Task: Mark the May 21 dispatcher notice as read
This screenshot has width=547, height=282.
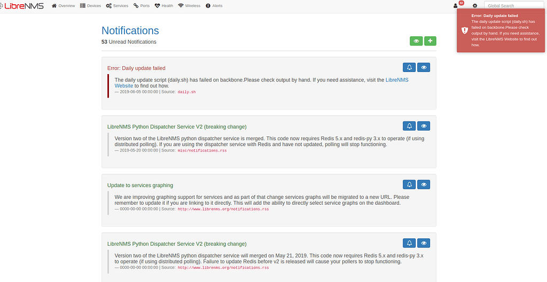Action: (x=424, y=243)
